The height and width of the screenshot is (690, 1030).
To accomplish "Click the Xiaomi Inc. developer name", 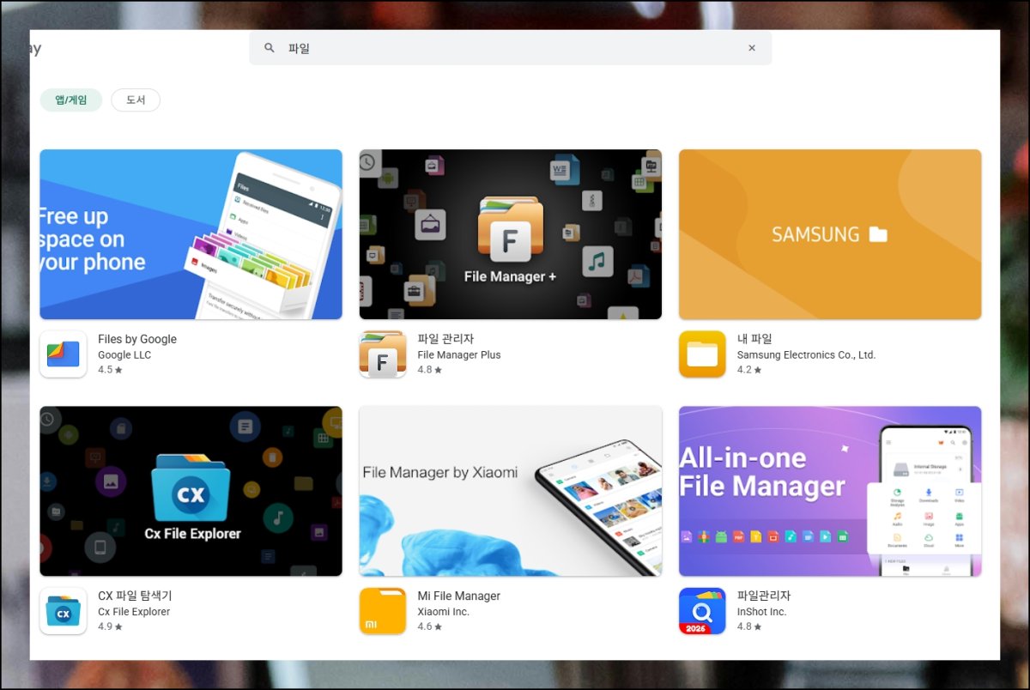I will pos(443,612).
